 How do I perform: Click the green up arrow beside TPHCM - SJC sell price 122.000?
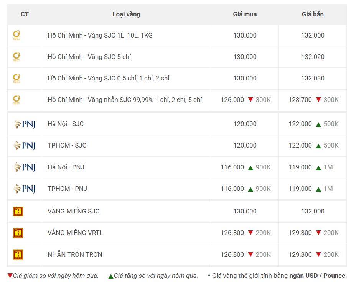click(318, 146)
